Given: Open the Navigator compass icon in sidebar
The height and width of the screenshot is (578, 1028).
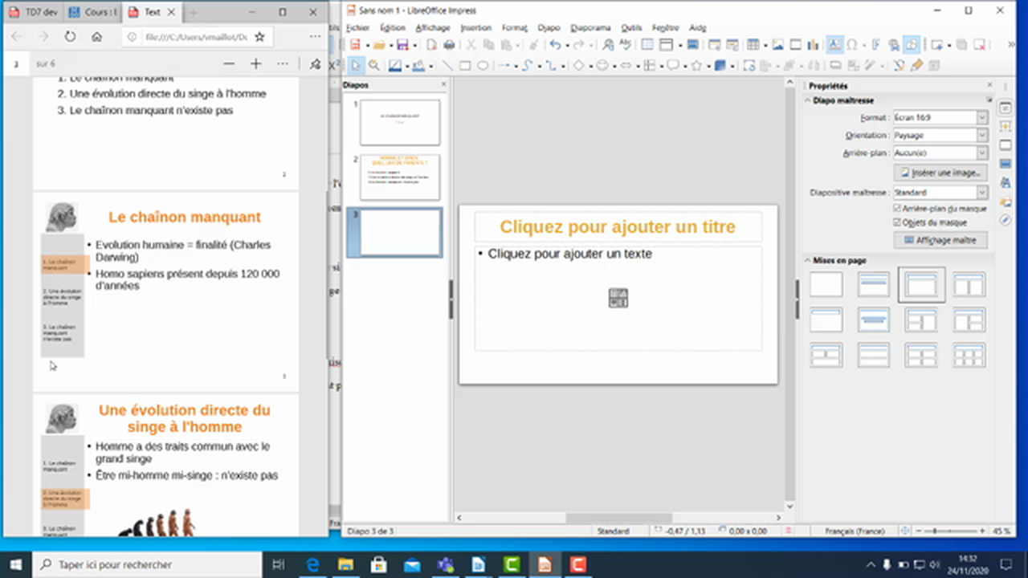Looking at the screenshot, I should click(x=1006, y=220).
